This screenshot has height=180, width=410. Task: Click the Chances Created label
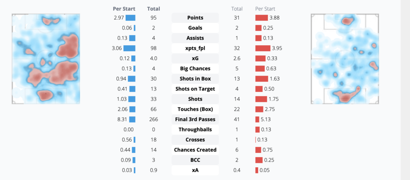(x=195, y=150)
